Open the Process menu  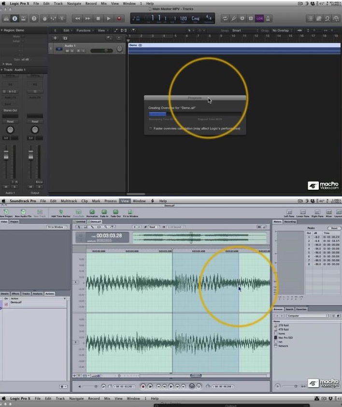tap(110, 201)
